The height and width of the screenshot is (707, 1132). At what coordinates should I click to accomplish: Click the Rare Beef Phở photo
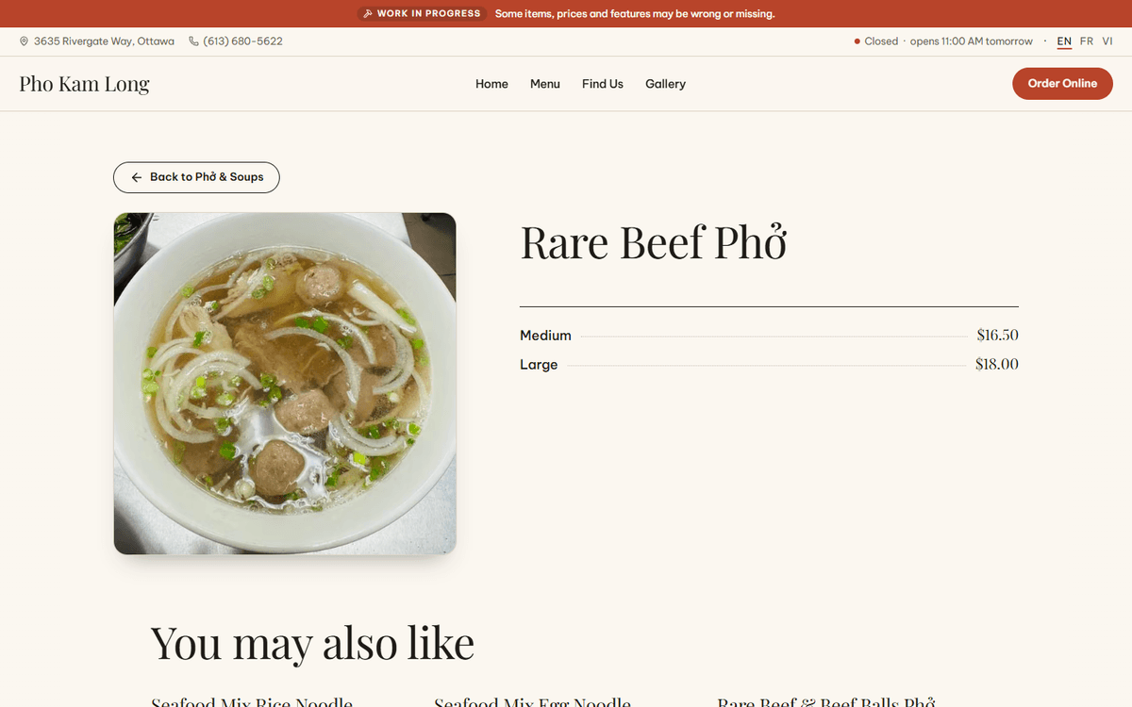click(285, 384)
